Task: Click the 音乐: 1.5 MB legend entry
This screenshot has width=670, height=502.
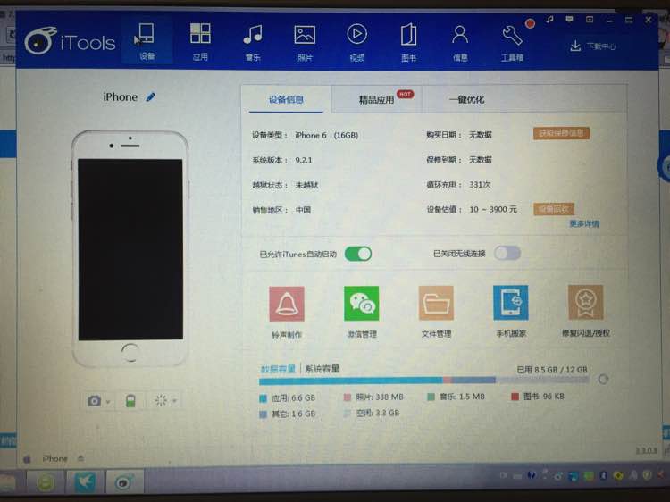Action: click(456, 397)
